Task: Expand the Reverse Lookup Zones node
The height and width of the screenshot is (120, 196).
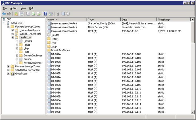Action: point(9,66)
